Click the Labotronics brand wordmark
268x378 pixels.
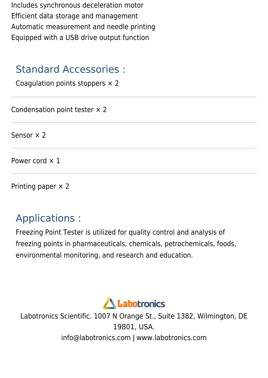pos(141,304)
